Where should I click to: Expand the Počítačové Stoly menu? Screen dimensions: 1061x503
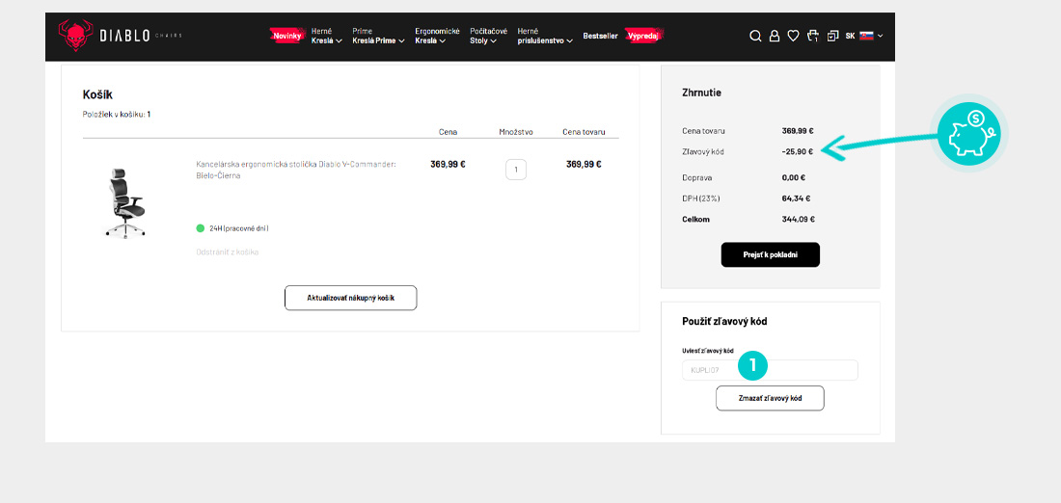pyautogui.click(x=488, y=36)
